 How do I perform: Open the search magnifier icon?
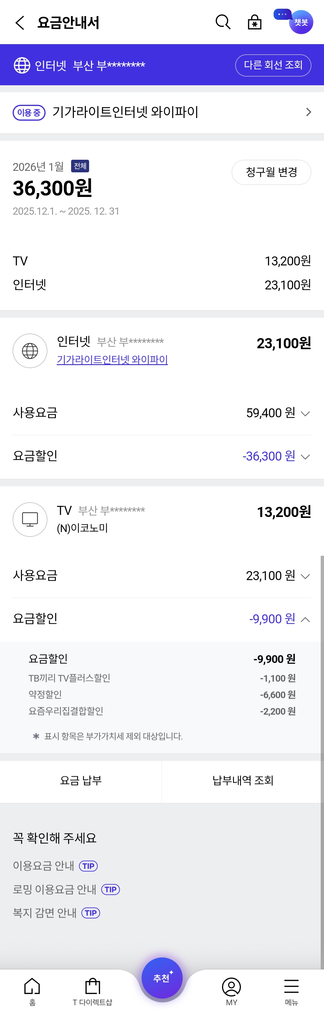(223, 23)
